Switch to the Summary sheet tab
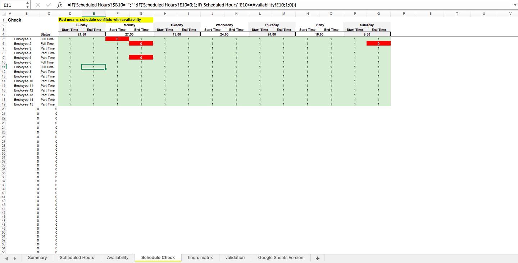This screenshot has width=518, height=263. (x=37, y=258)
